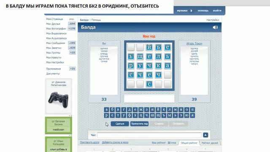The width and height of the screenshot is (270, 152).
Task: Open Мои Группы in sidebar
Action: pos(53,53)
